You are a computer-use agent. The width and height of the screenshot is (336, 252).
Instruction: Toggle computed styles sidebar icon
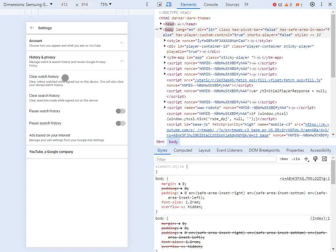point(325,159)
